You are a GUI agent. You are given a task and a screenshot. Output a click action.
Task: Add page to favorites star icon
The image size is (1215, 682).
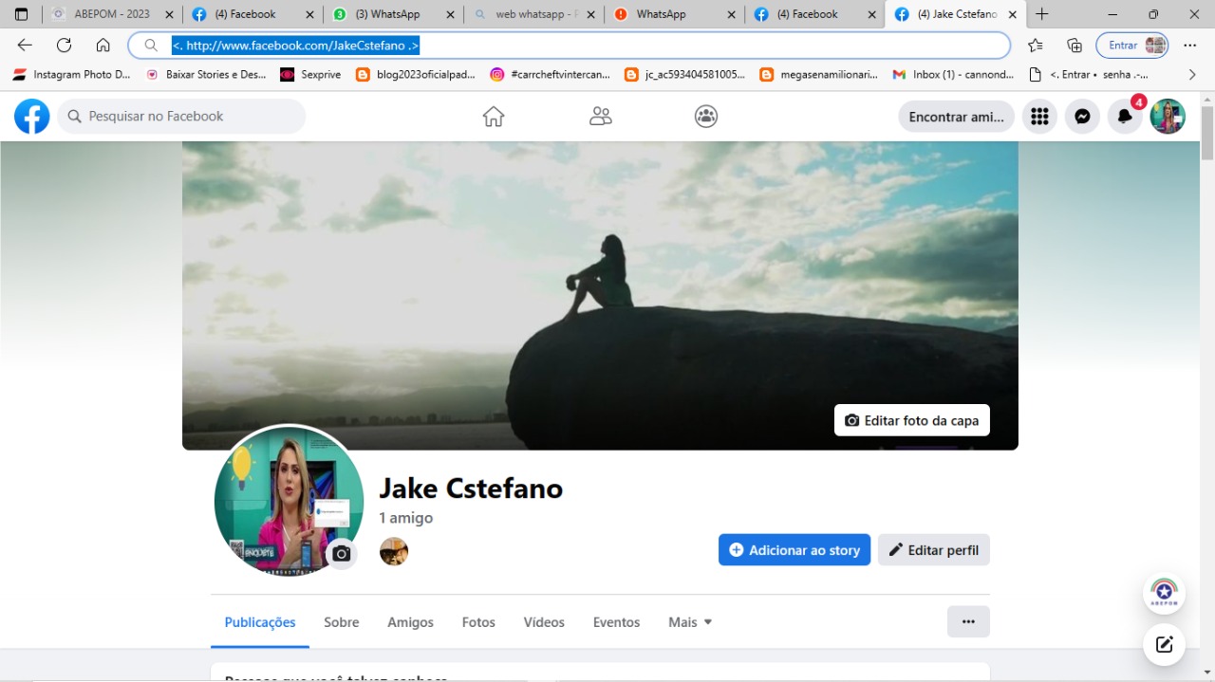coord(1036,46)
